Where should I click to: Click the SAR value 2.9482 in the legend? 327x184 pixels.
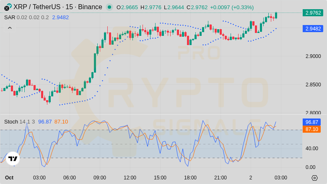(x=60, y=18)
